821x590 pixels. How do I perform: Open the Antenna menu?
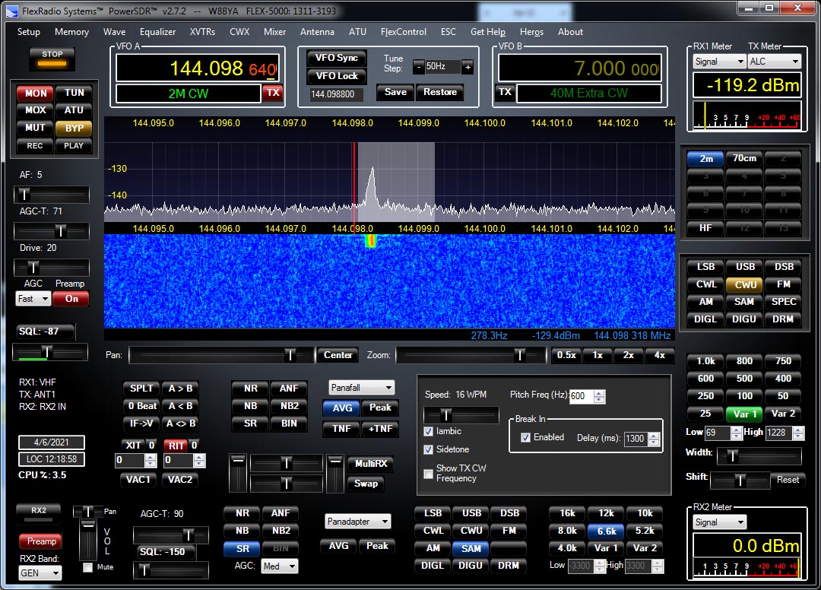[317, 32]
